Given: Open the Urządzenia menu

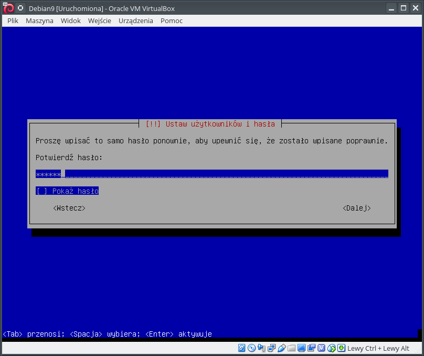Looking at the screenshot, I should [x=136, y=20].
